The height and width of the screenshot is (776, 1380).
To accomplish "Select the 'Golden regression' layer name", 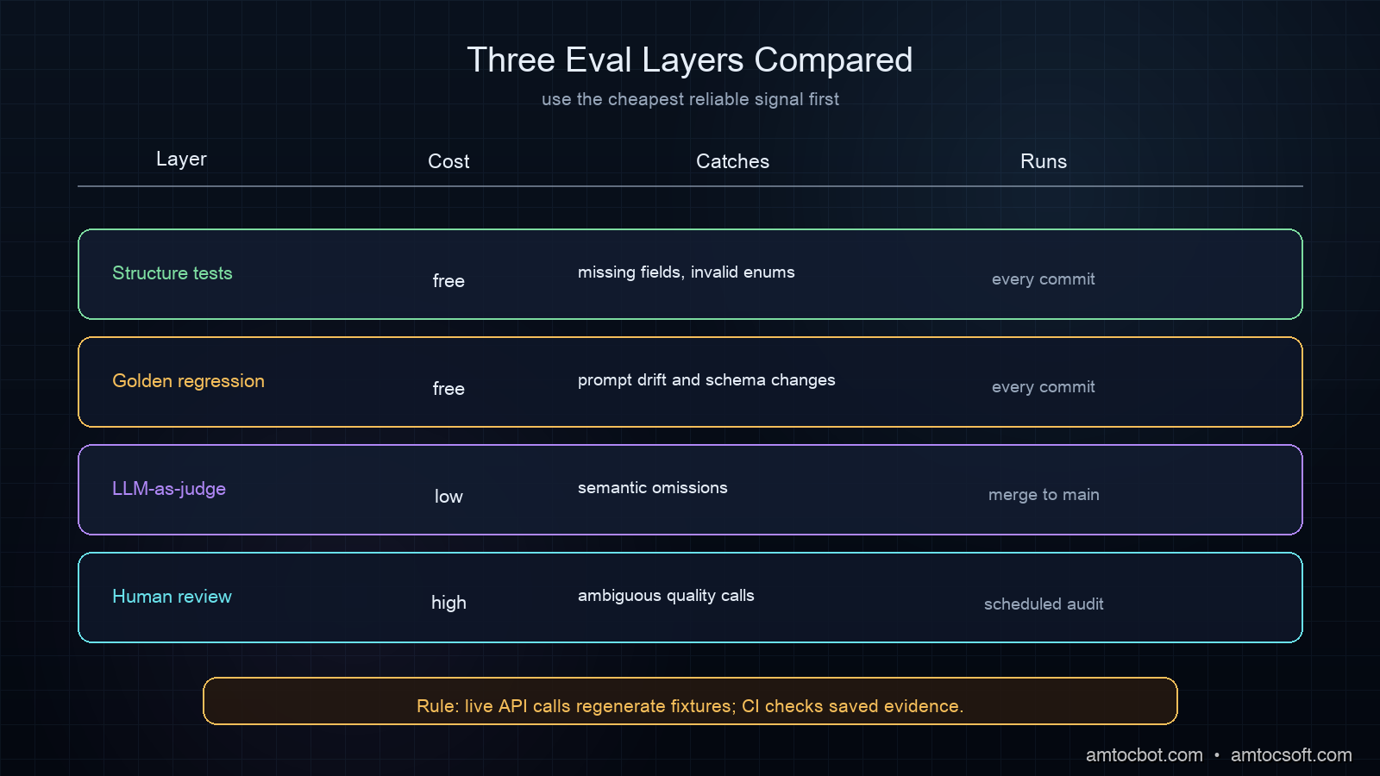I will pos(188,381).
